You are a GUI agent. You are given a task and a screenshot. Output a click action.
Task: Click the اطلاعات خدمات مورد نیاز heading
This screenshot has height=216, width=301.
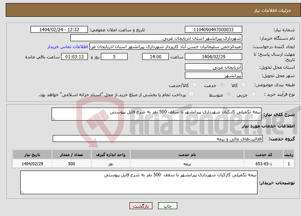click(268, 126)
